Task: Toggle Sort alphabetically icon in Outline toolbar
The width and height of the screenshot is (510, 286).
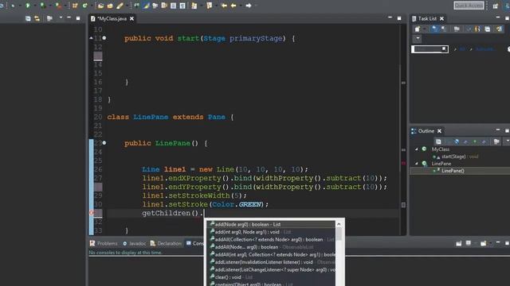Action: [448, 141]
